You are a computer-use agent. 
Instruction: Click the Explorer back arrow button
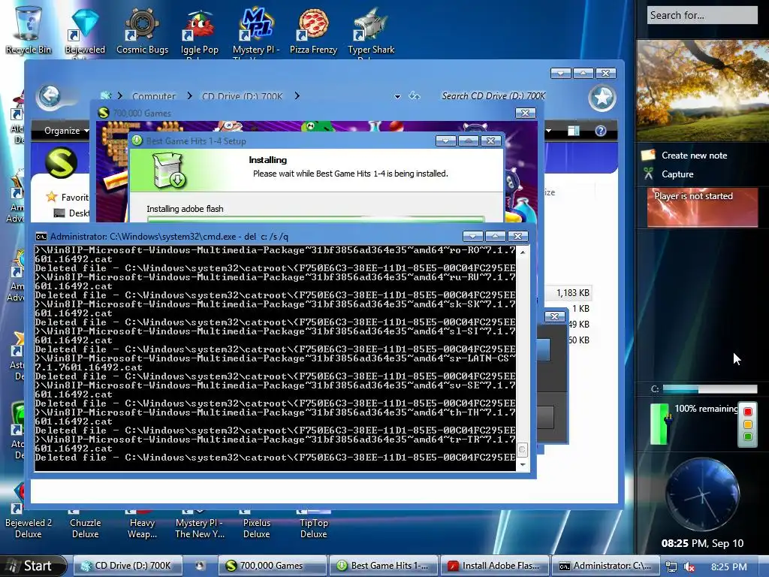tap(50, 96)
